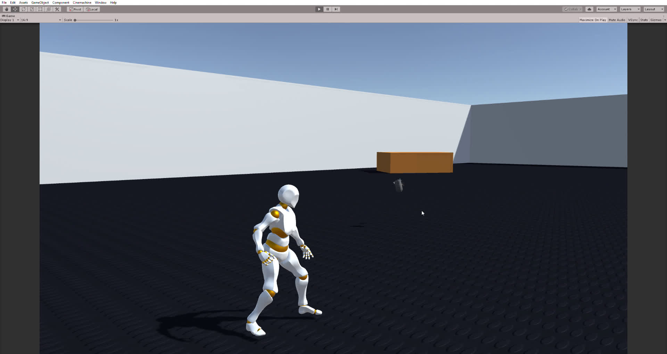Screen dimensions: 667x354
Task: Open the Assets menu
Action: pyautogui.click(x=23, y=2)
